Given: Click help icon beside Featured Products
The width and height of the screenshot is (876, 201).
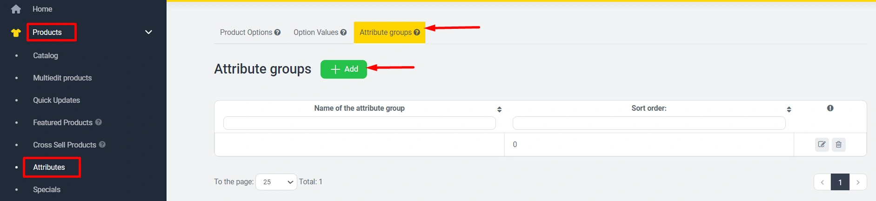Looking at the screenshot, I should (x=99, y=122).
